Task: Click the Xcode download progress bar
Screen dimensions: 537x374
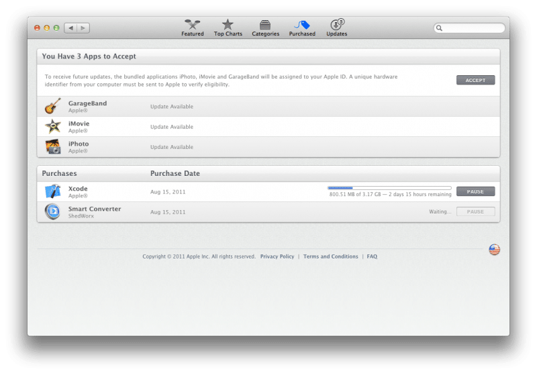Action: (389, 188)
